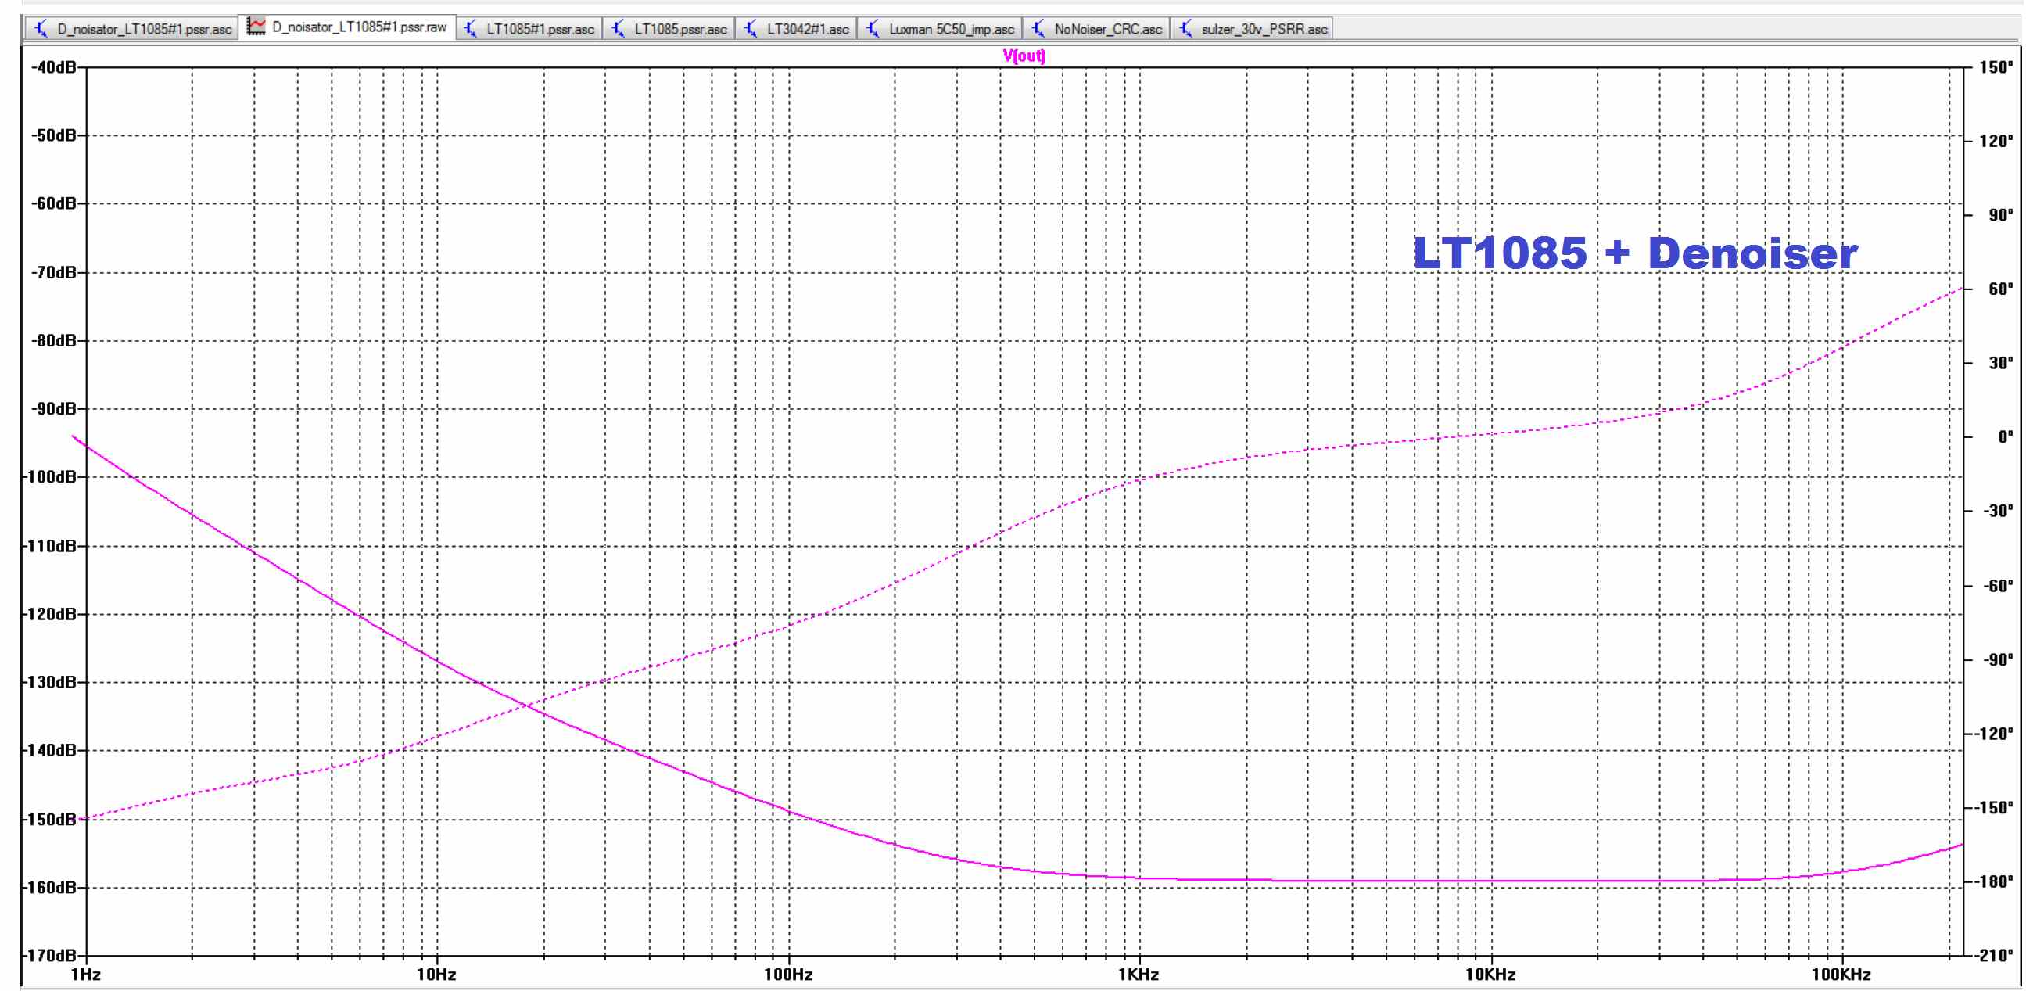Switch to NoNoiser_CRC.asc tab
The height and width of the screenshot is (991, 2026).
coord(1097,29)
